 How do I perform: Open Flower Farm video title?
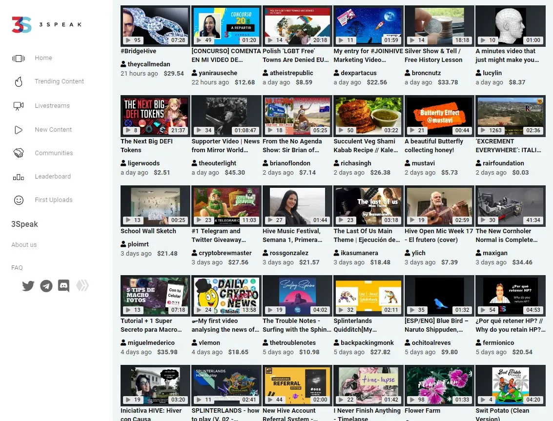click(422, 411)
